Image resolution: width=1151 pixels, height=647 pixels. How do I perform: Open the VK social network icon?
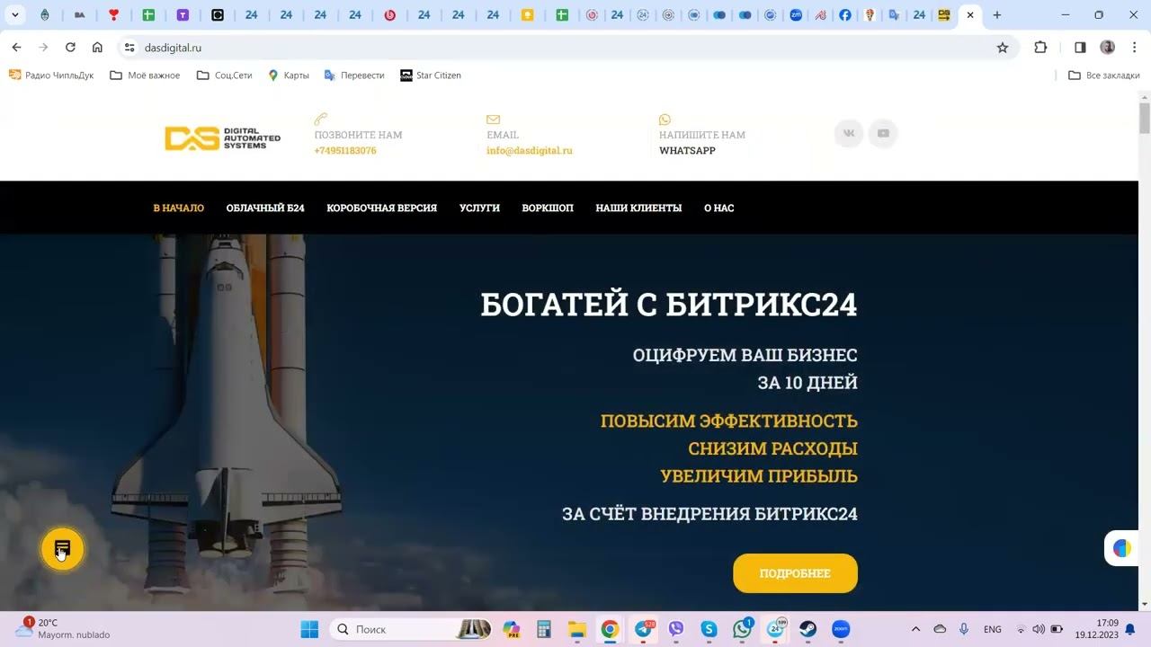coord(849,133)
